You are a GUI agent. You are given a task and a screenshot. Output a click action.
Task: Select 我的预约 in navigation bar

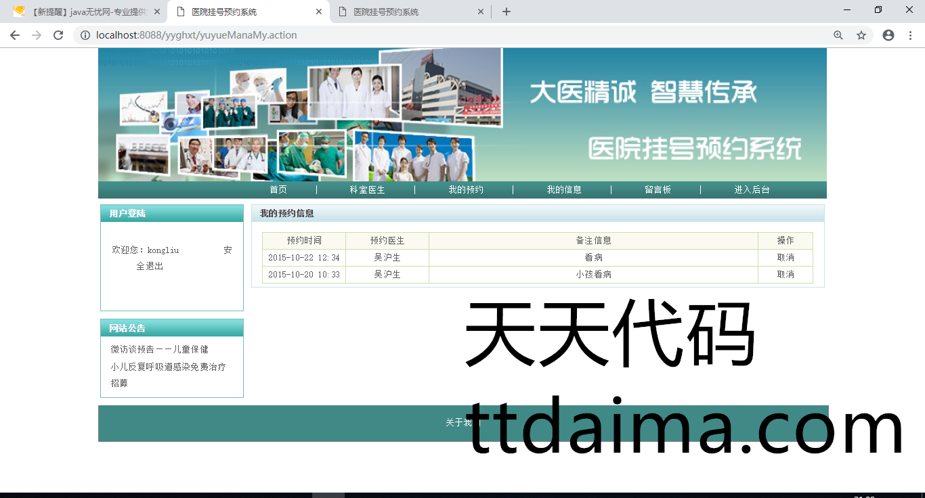(466, 190)
